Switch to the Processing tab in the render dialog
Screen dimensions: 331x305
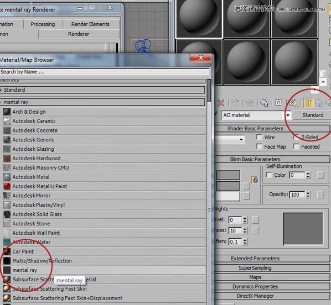point(43,24)
